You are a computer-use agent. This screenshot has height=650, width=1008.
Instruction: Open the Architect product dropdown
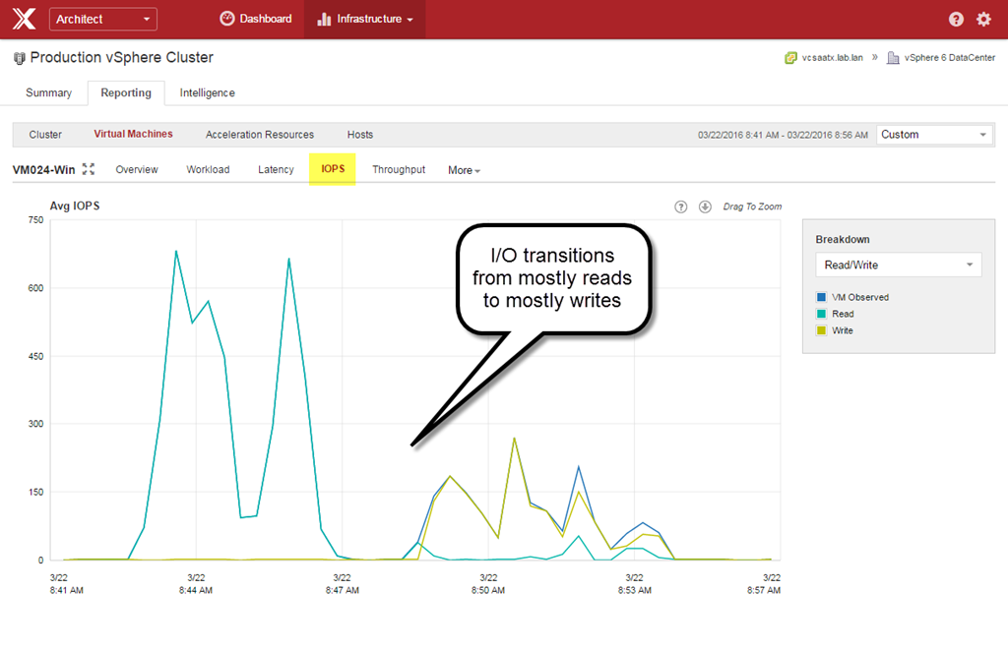[102, 19]
